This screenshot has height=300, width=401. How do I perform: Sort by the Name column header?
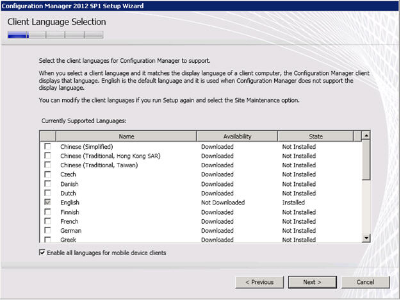click(x=126, y=136)
